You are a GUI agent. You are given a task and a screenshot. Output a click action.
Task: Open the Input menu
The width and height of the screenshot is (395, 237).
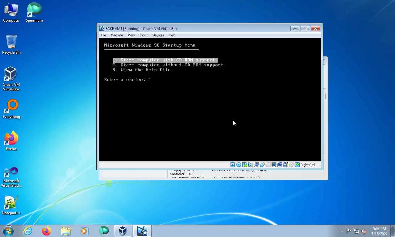pos(143,35)
